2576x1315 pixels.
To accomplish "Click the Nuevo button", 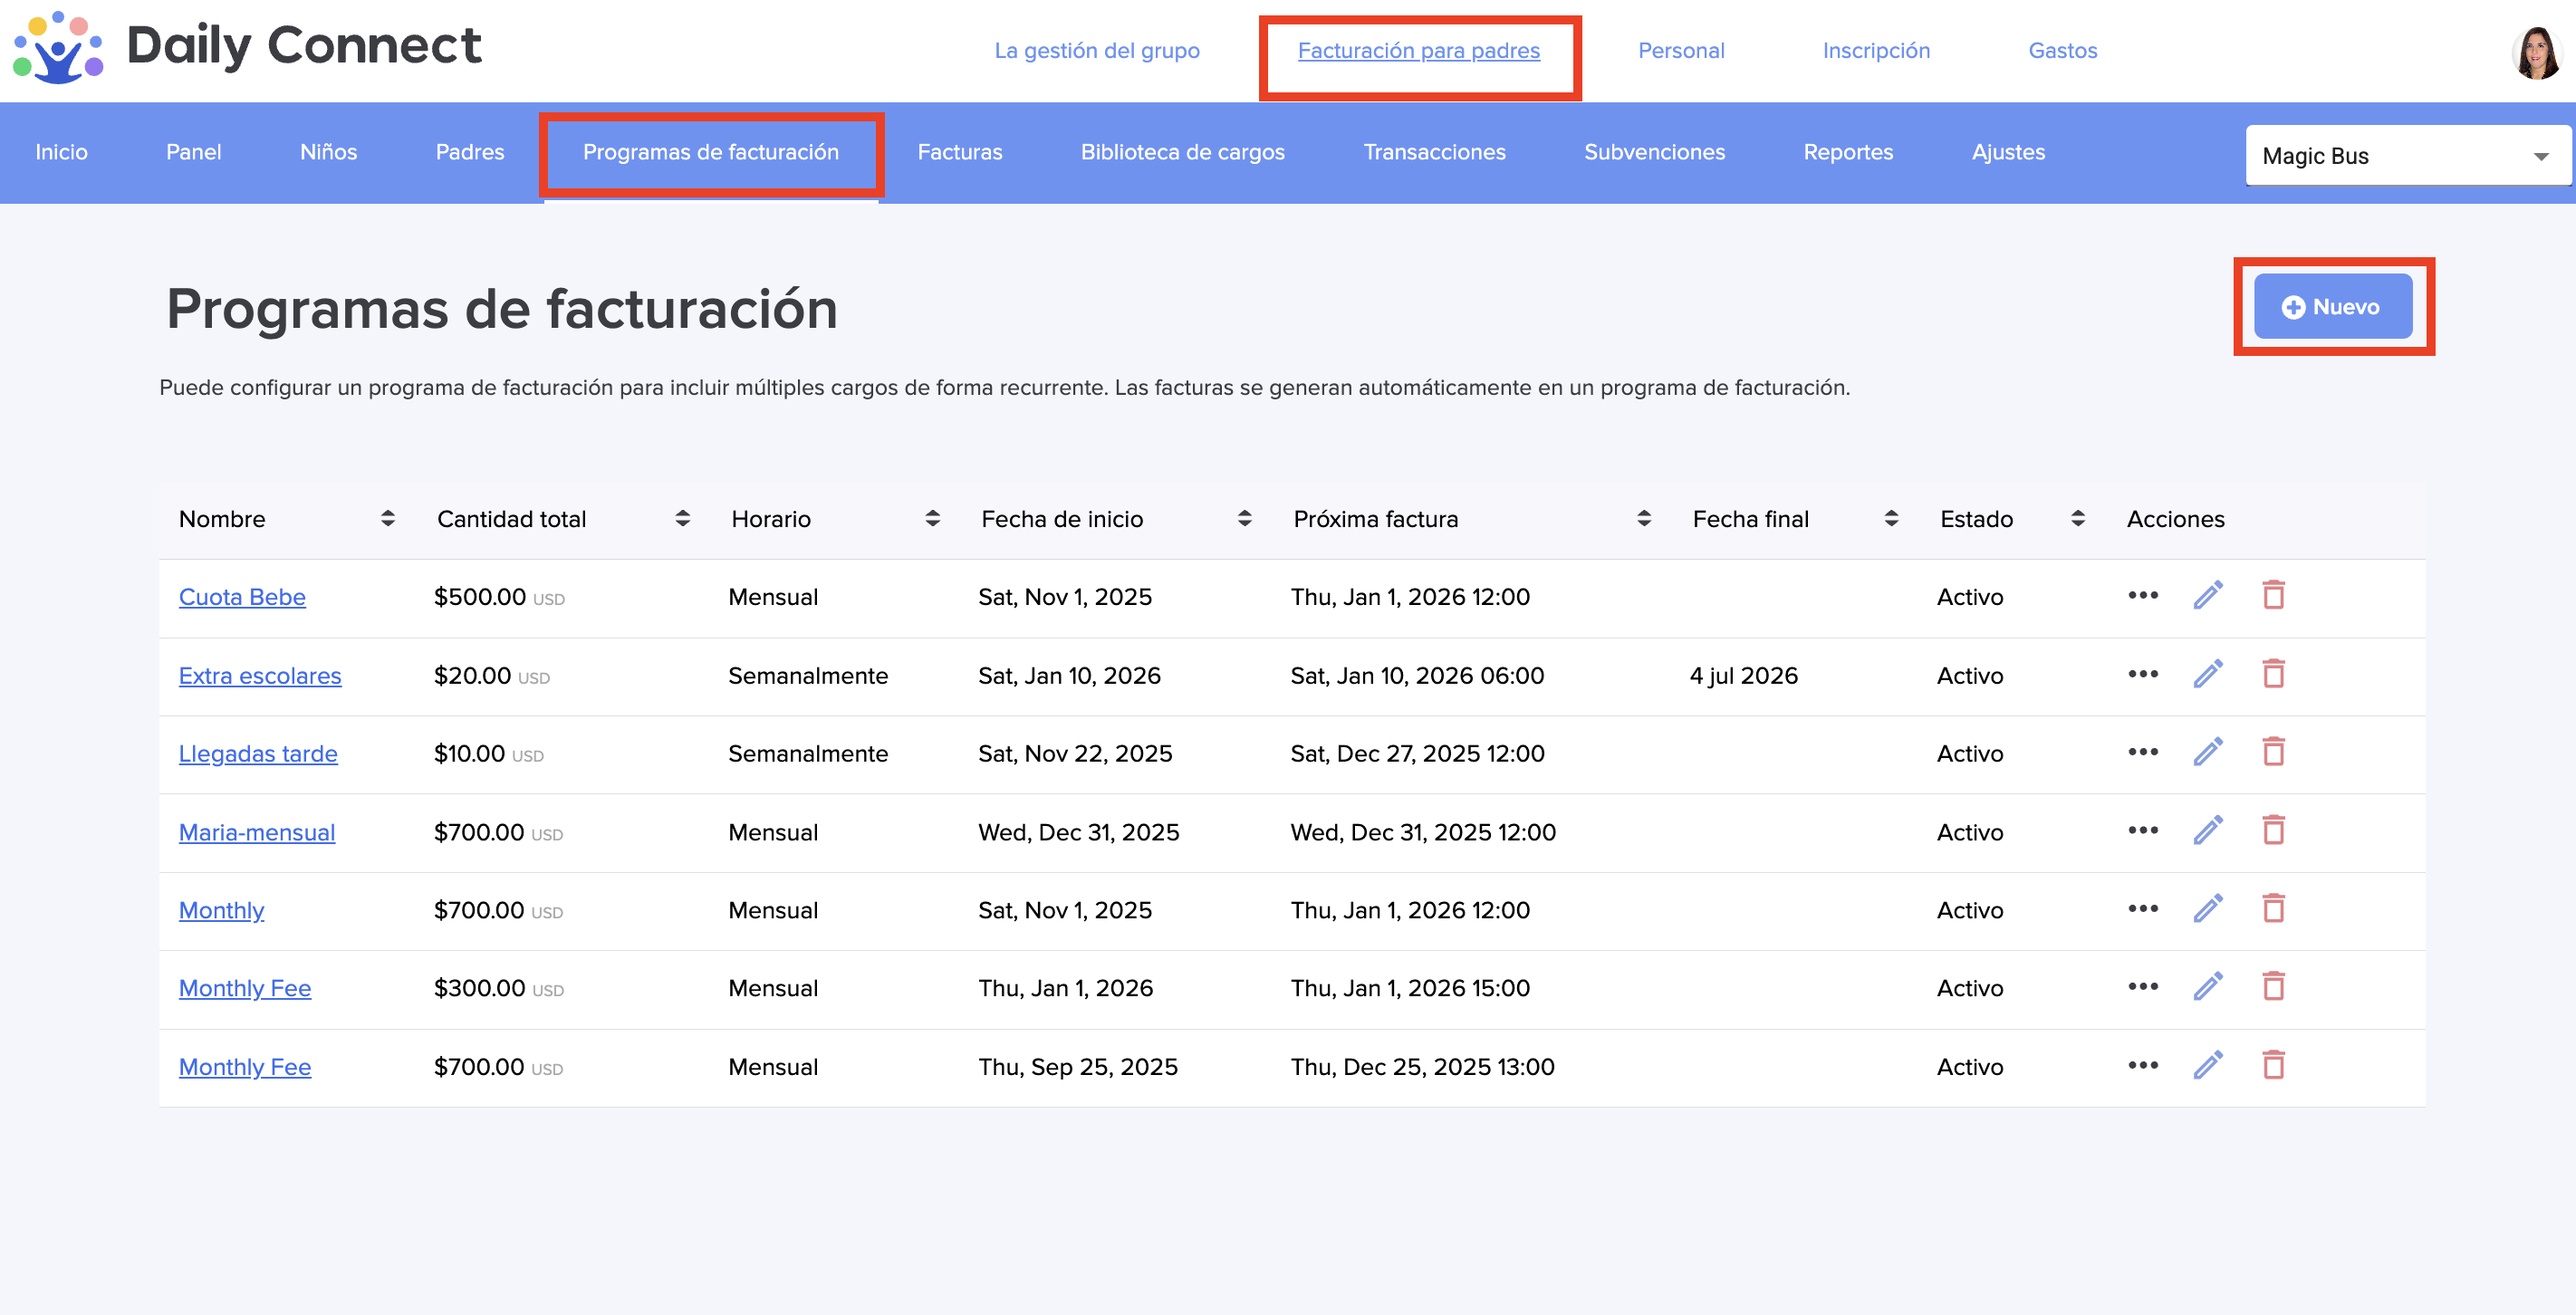I will point(2331,306).
